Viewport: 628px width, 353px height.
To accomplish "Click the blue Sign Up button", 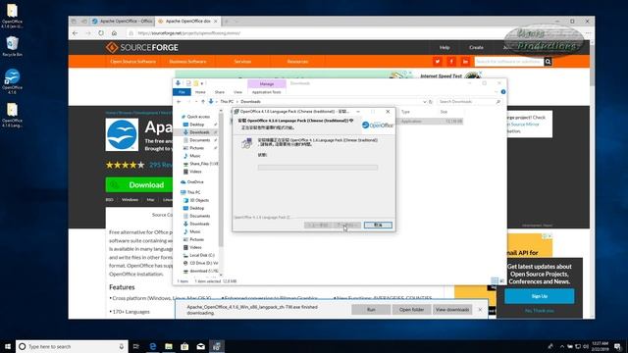I will tap(539, 296).
